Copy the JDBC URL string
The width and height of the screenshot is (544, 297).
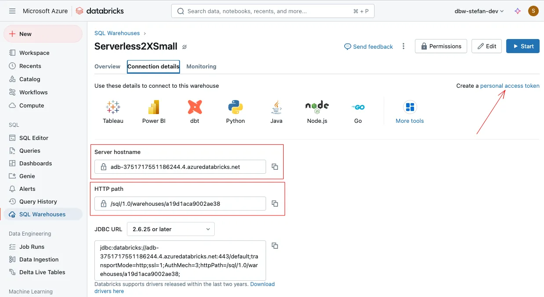275,246
